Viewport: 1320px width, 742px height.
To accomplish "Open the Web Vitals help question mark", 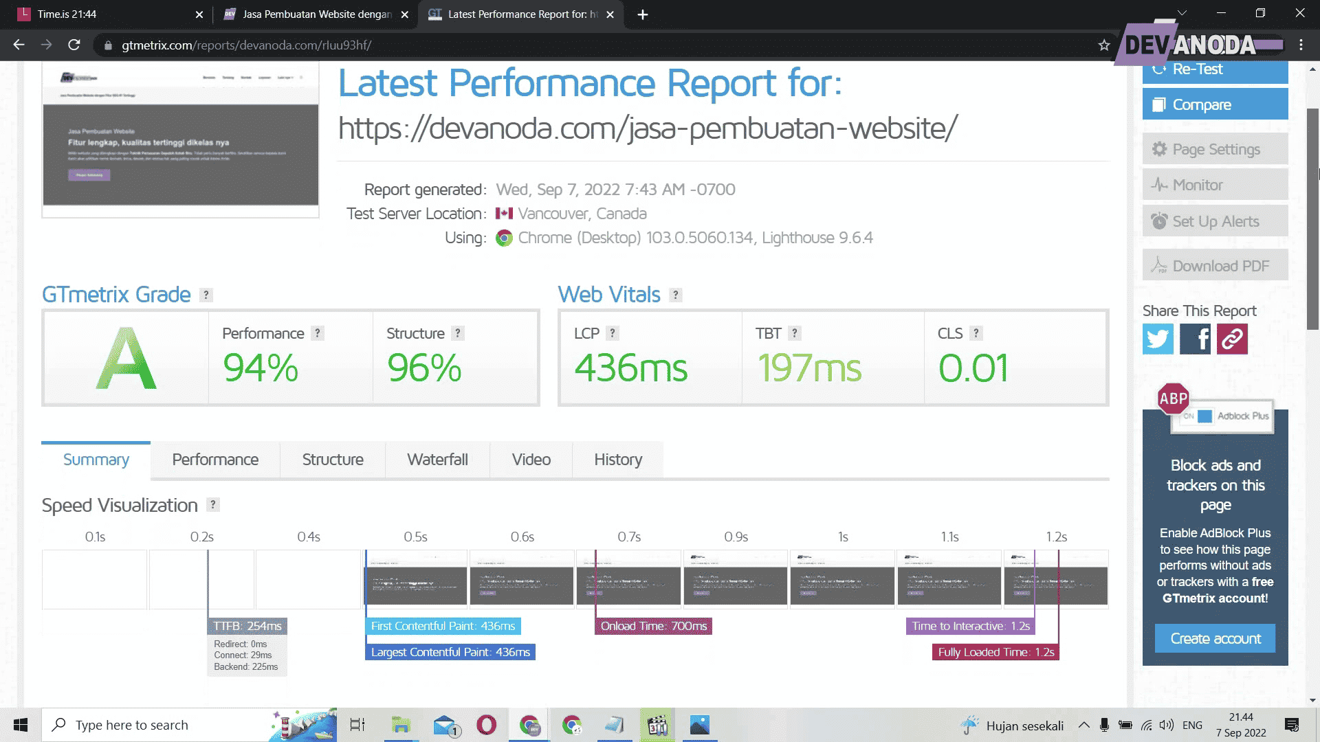I will (676, 295).
